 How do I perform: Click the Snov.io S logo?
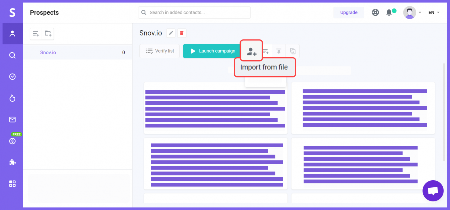tap(12, 12)
